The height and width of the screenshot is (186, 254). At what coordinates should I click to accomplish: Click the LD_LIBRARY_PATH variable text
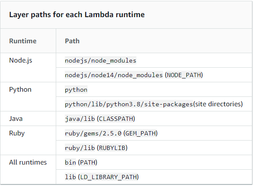109,177
